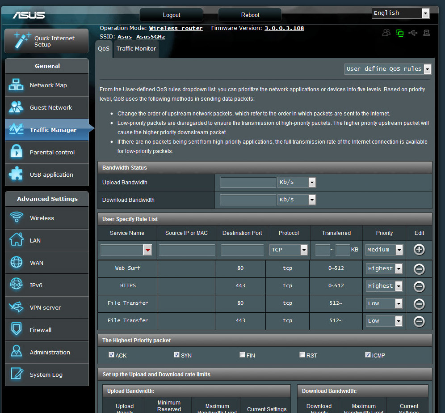Click the guest clients status icon

(x=386, y=33)
